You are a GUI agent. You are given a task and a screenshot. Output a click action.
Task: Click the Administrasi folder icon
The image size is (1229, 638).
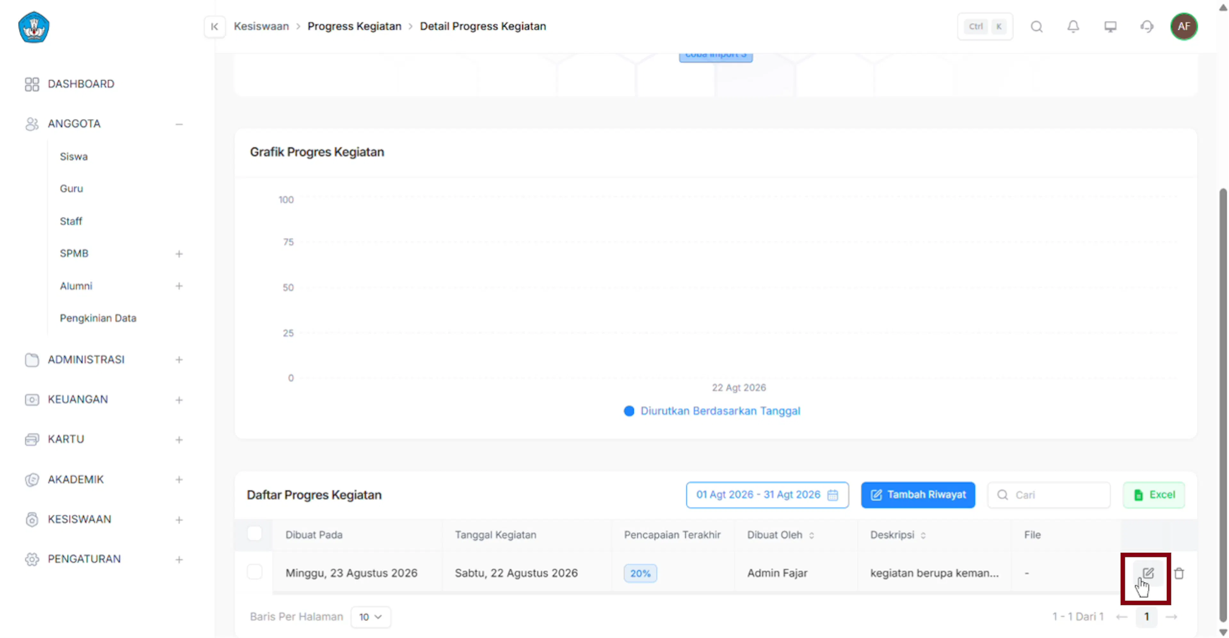[x=32, y=360]
